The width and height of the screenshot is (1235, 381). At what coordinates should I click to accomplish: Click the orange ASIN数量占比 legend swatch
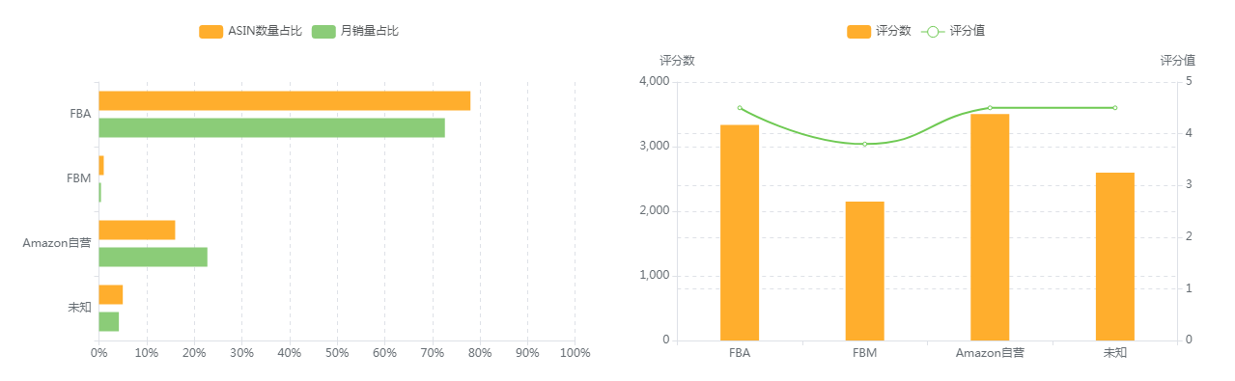pyautogui.click(x=211, y=31)
